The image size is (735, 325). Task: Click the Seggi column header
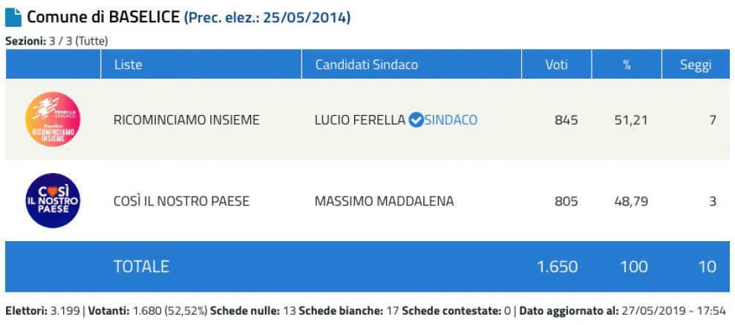(x=695, y=65)
